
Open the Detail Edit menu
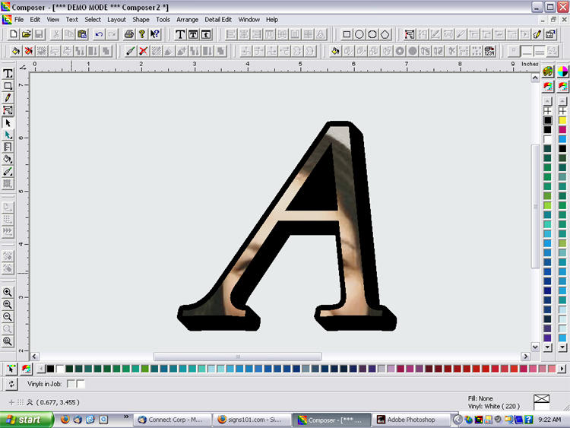click(218, 20)
